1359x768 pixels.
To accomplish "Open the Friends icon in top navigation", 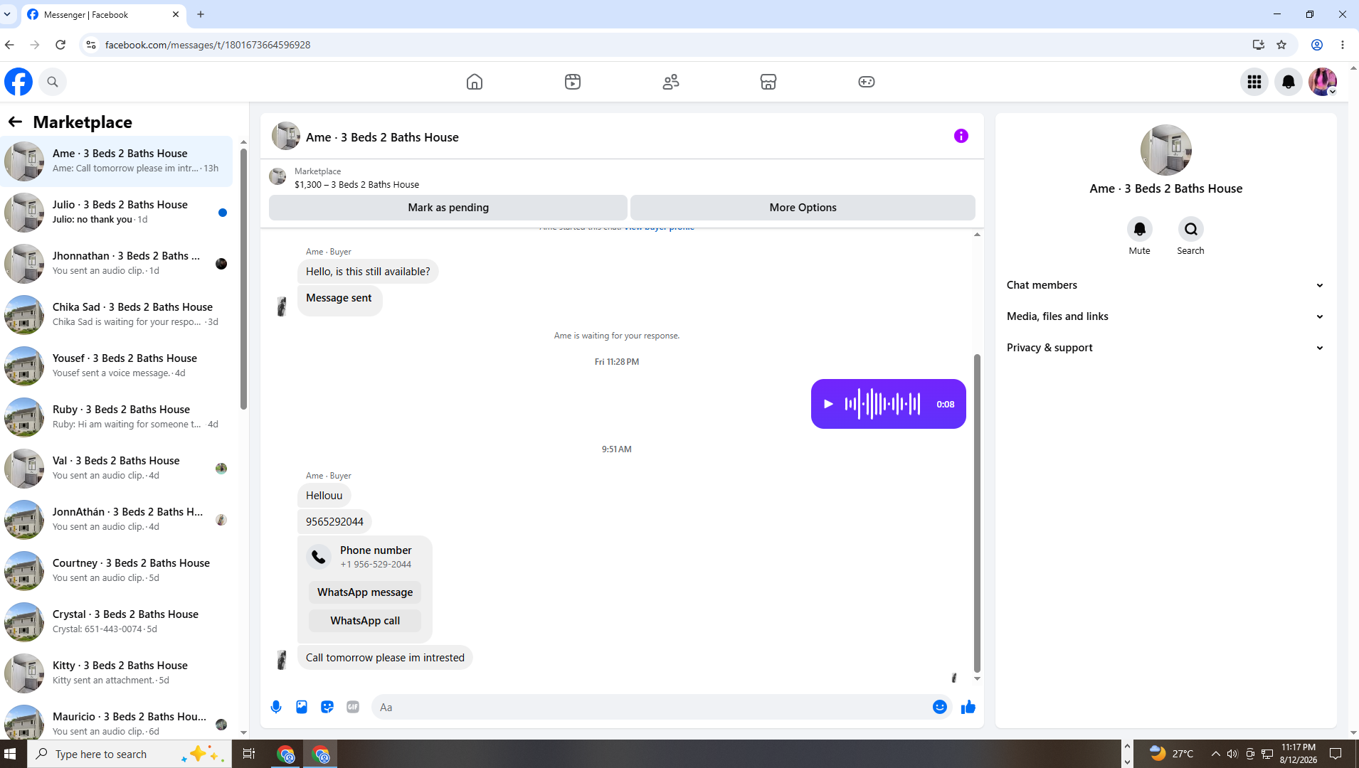I will pyautogui.click(x=671, y=82).
